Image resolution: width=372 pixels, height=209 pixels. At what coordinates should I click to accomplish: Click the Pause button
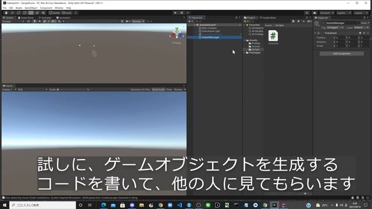point(181,13)
